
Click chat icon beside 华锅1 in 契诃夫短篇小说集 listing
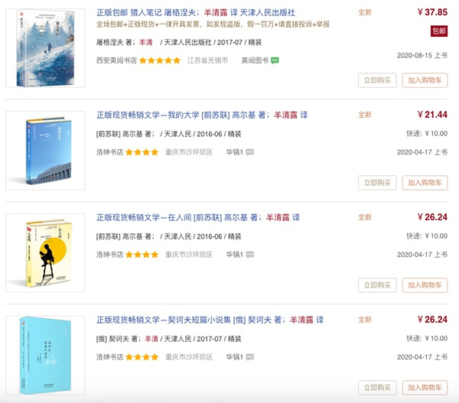[x=250, y=357]
